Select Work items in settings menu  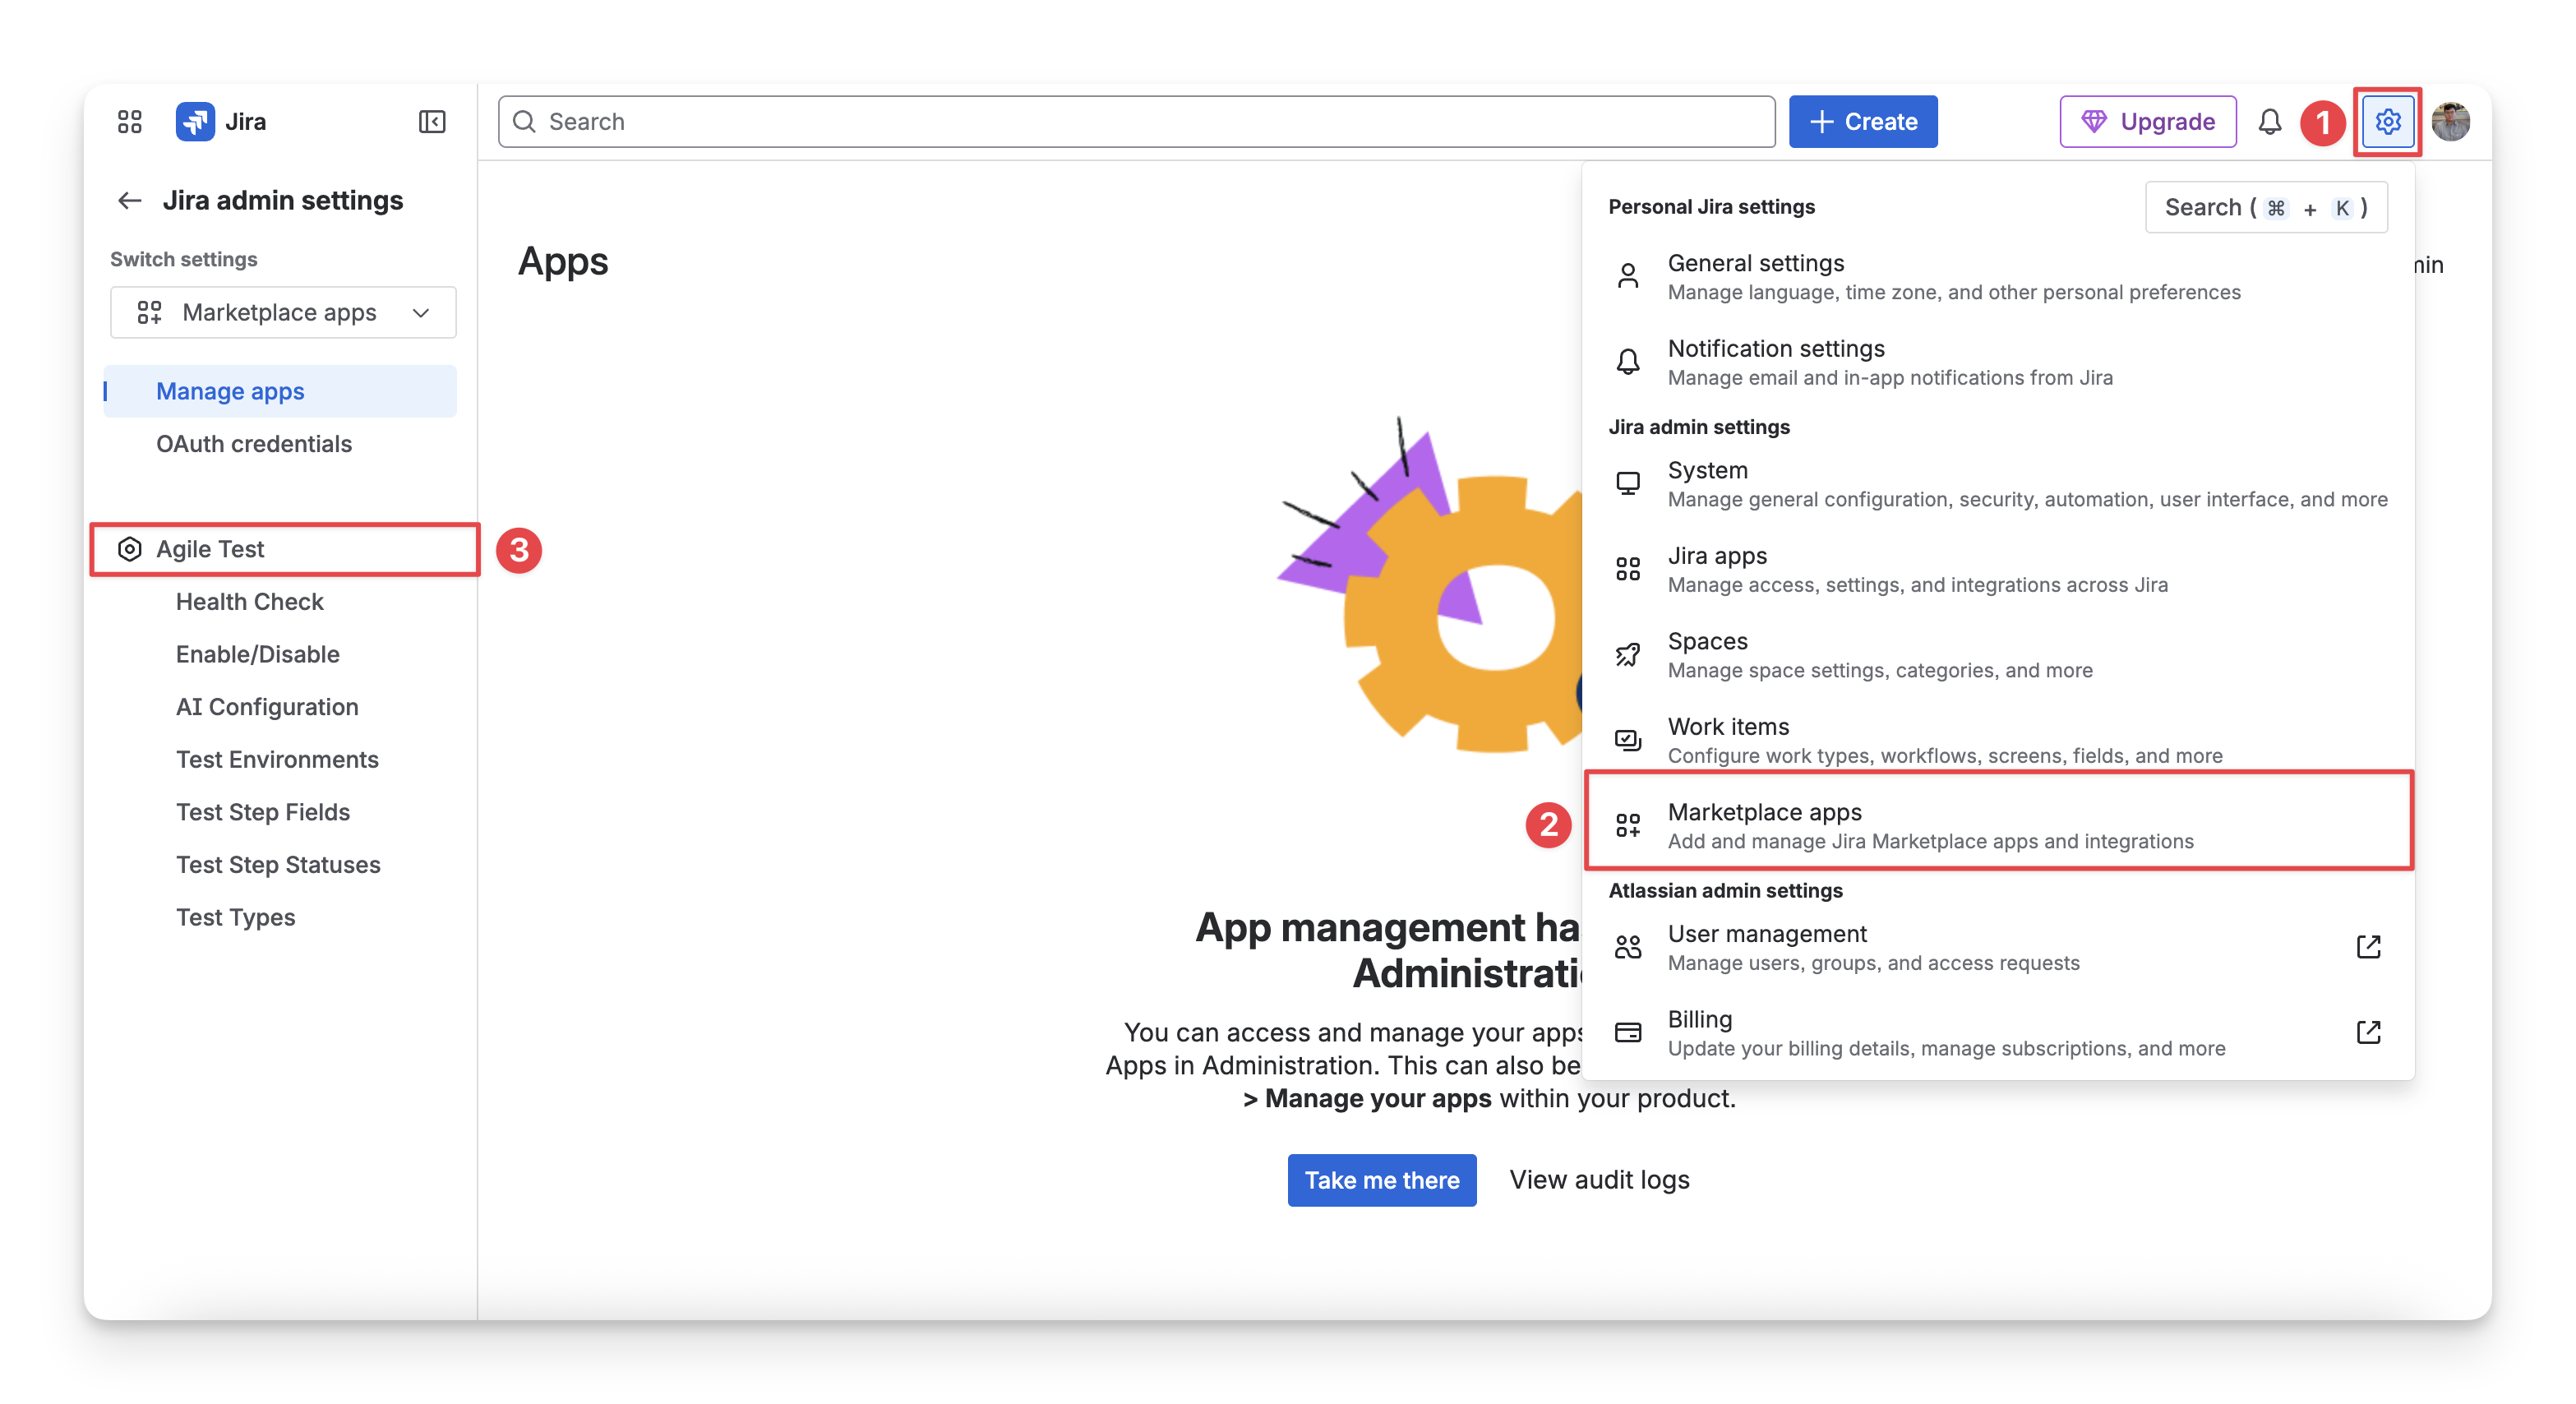pyautogui.click(x=1728, y=727)
